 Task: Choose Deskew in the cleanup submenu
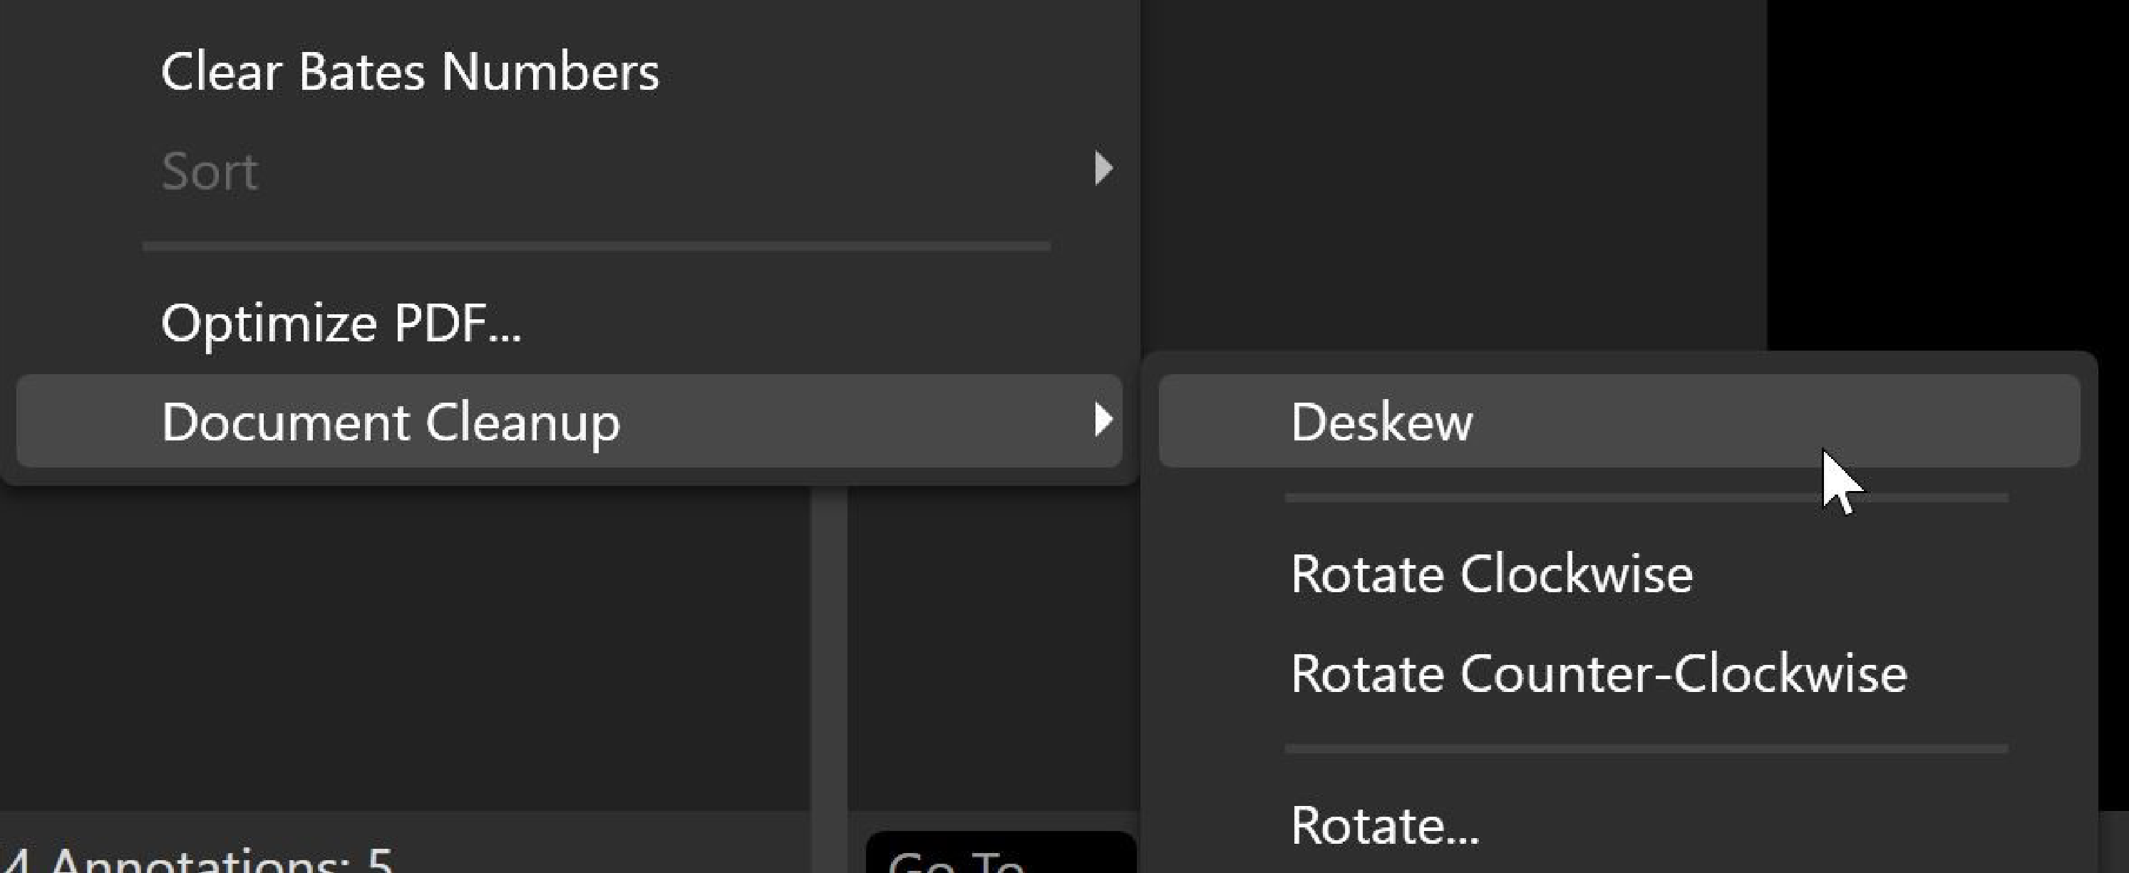click(x=1381, y=422)
